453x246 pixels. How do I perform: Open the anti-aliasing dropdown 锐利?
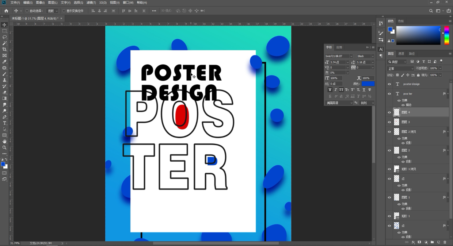click(367, 103)
